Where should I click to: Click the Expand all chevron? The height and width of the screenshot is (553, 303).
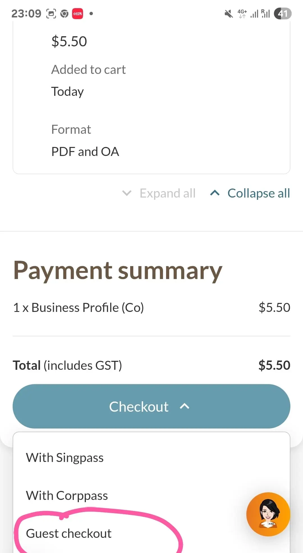point(127,193)
